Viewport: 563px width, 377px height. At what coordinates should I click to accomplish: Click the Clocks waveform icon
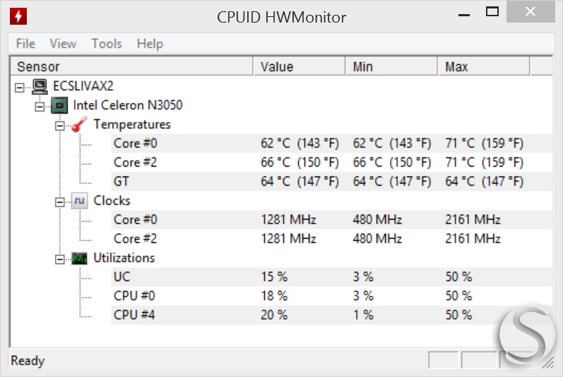point(79,201)
